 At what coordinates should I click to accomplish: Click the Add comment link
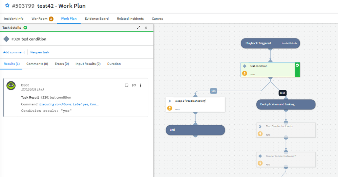pyautogui.click(x=14, y=52)
